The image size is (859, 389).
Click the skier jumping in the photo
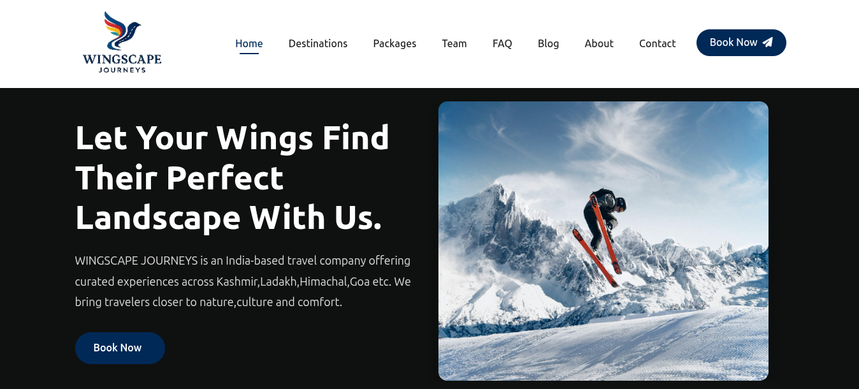coord(600,236)
